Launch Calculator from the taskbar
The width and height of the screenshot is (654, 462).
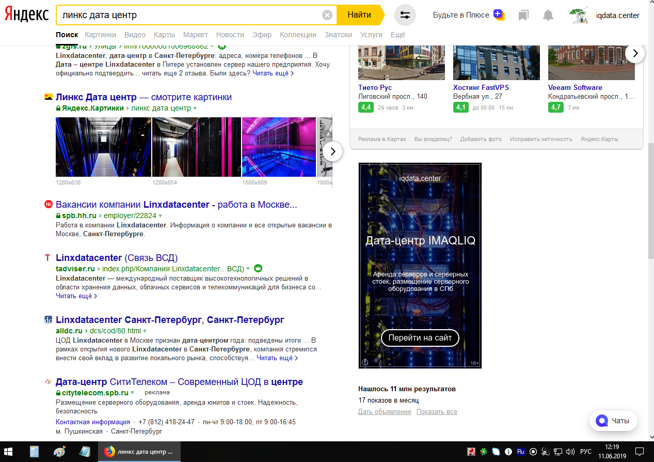35,451
